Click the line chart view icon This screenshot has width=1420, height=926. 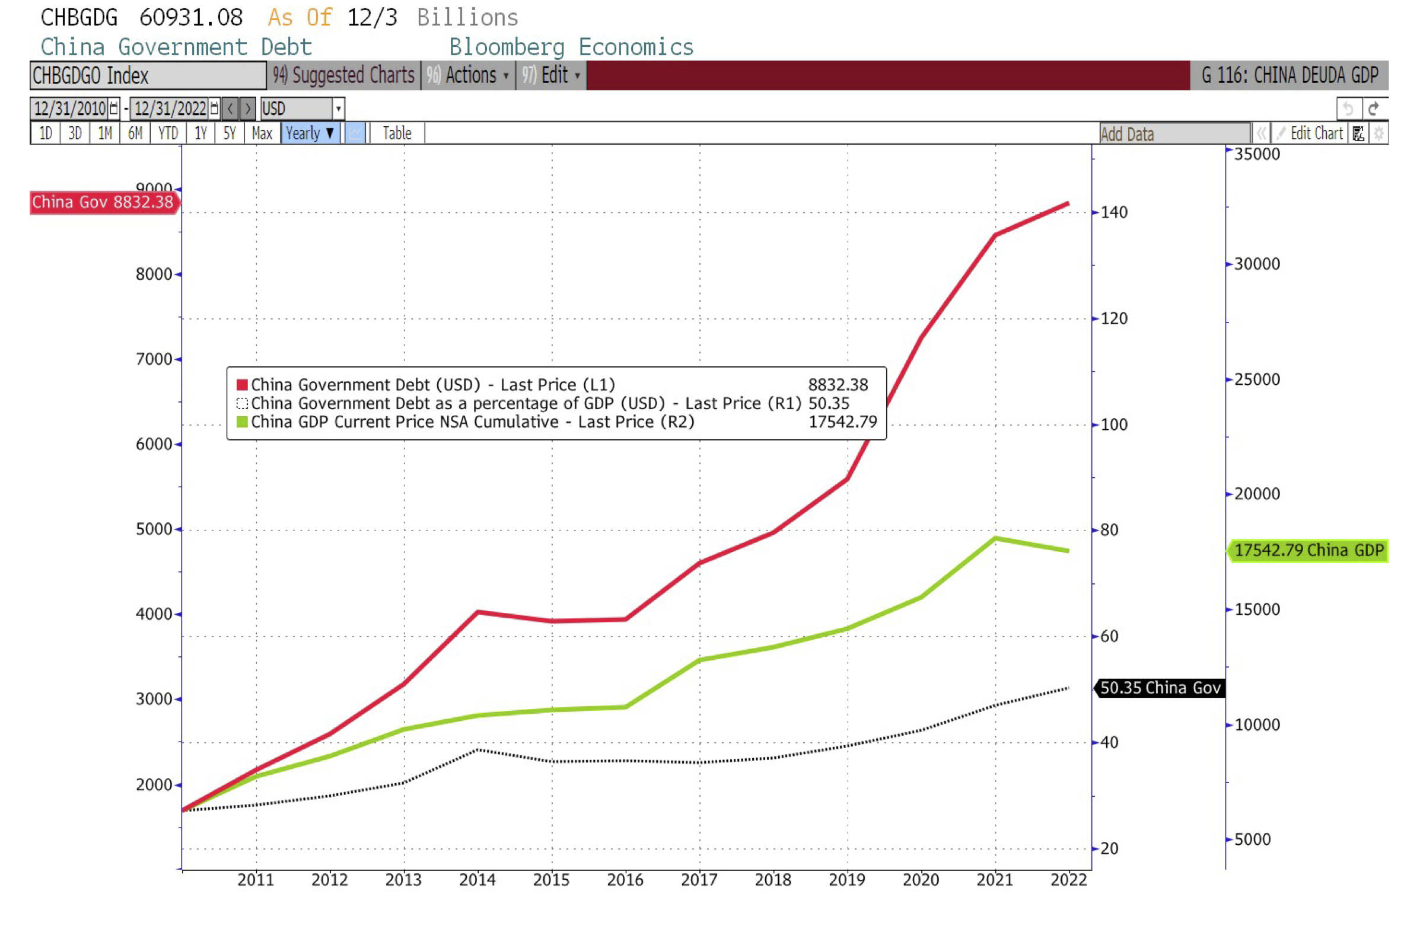[x=355, y=133]
